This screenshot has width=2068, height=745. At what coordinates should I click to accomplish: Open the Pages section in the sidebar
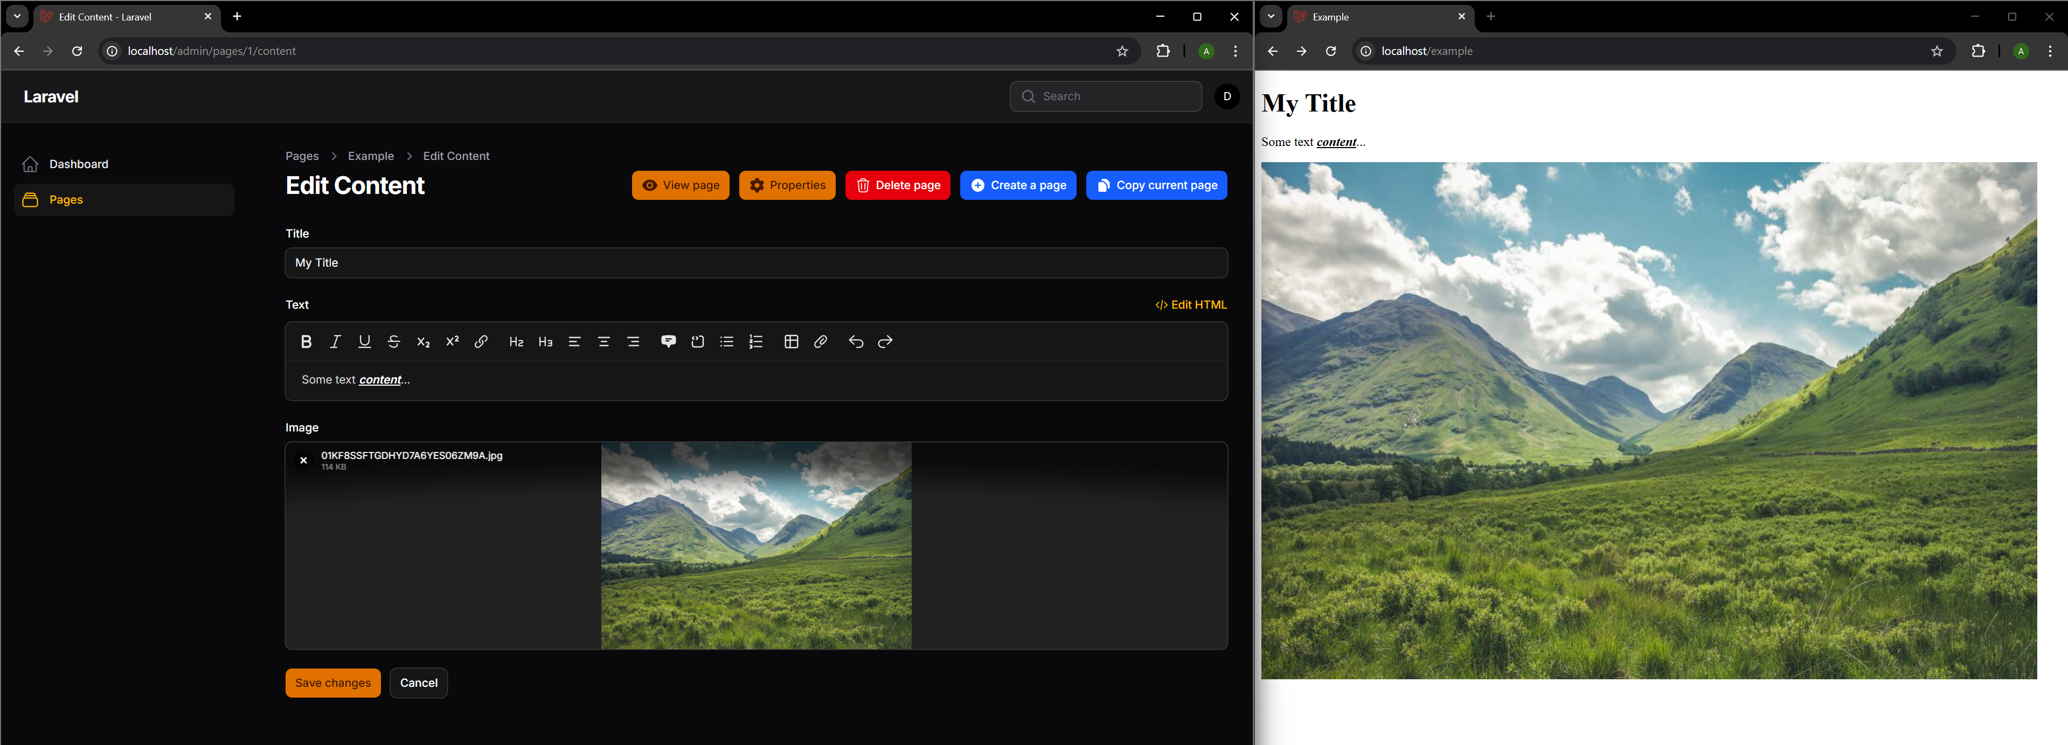coord(66,199)
